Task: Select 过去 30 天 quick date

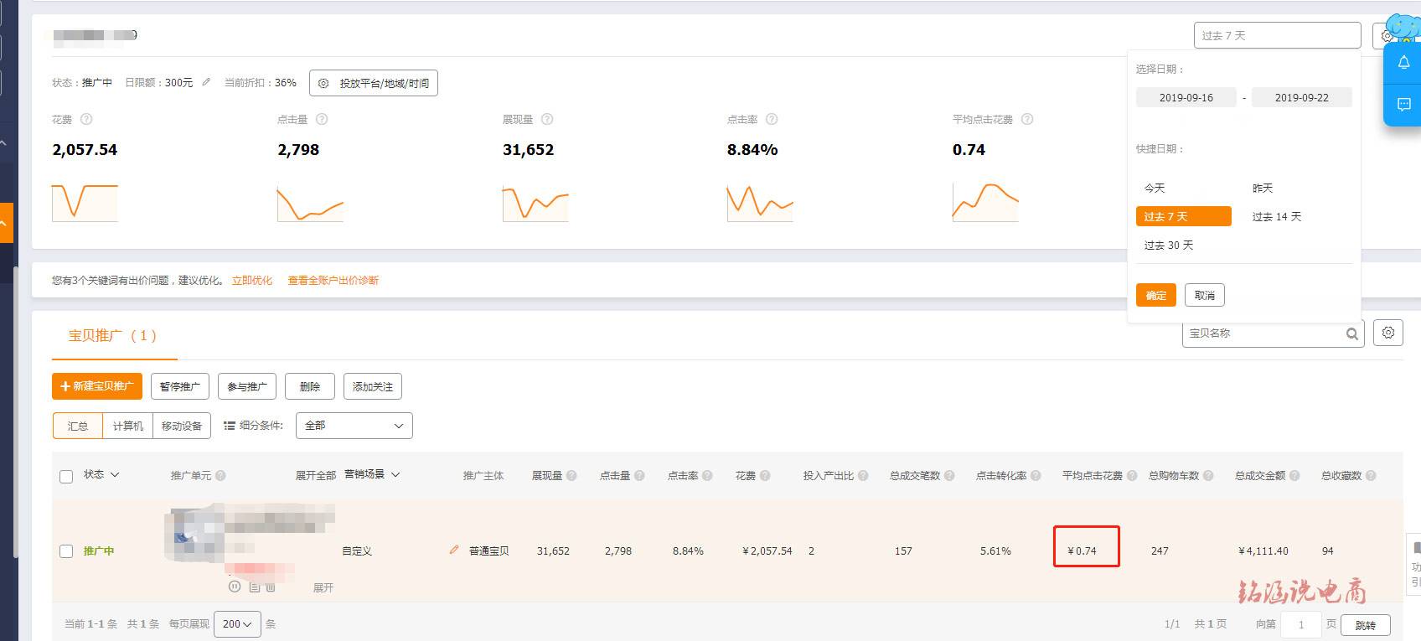Action: (1169, 245)
